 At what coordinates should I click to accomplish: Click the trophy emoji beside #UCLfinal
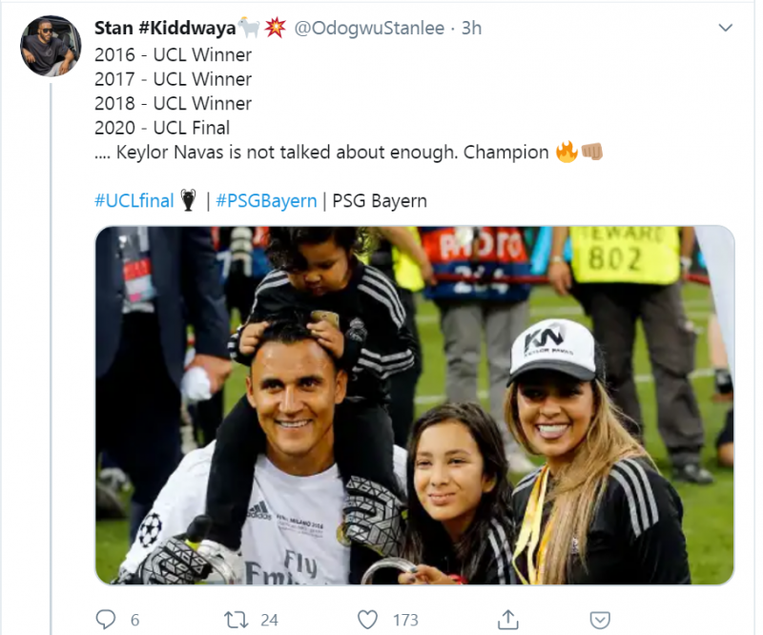(x=188, y=201)
